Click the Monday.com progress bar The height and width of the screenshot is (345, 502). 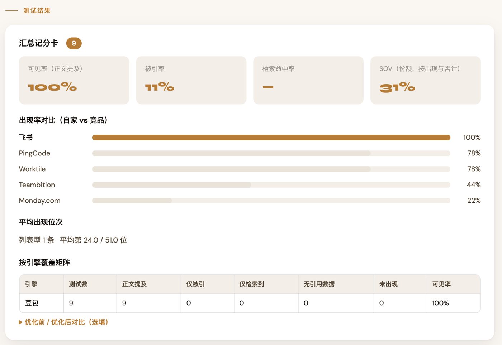coord(271,201)
